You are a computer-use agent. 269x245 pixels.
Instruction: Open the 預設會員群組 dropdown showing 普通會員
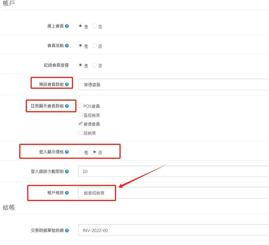174,85
